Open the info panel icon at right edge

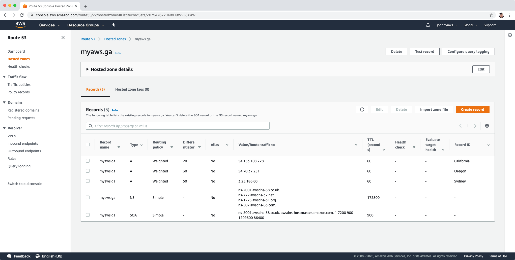pyautogui.click(x=510, y=35)
